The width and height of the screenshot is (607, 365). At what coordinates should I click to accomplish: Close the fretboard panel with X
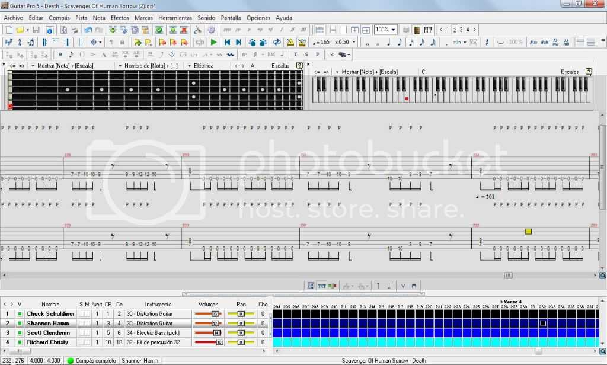point(4,64)
